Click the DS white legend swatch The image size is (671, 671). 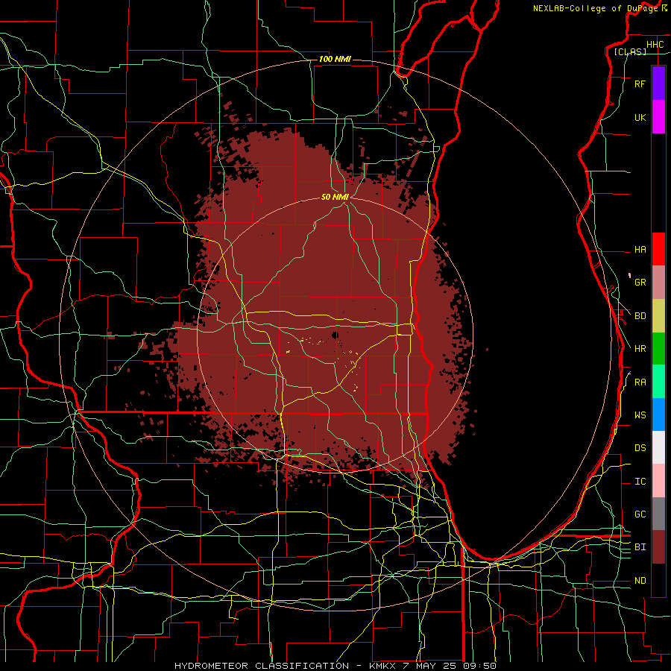[658, 447]
